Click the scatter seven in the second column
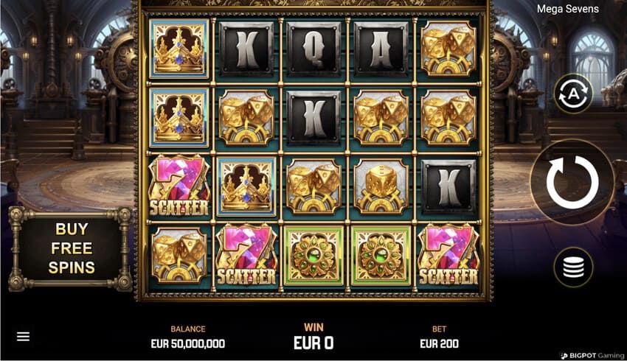 (x=246, y=254)
